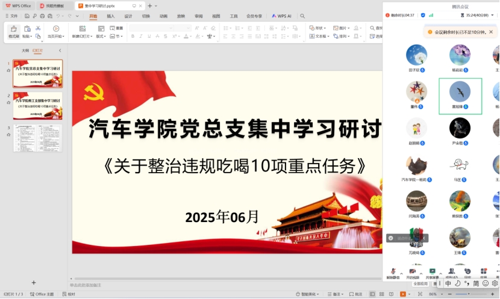Toggle the notes (备注) pane

pyautogui.click(x=335, y=294)
